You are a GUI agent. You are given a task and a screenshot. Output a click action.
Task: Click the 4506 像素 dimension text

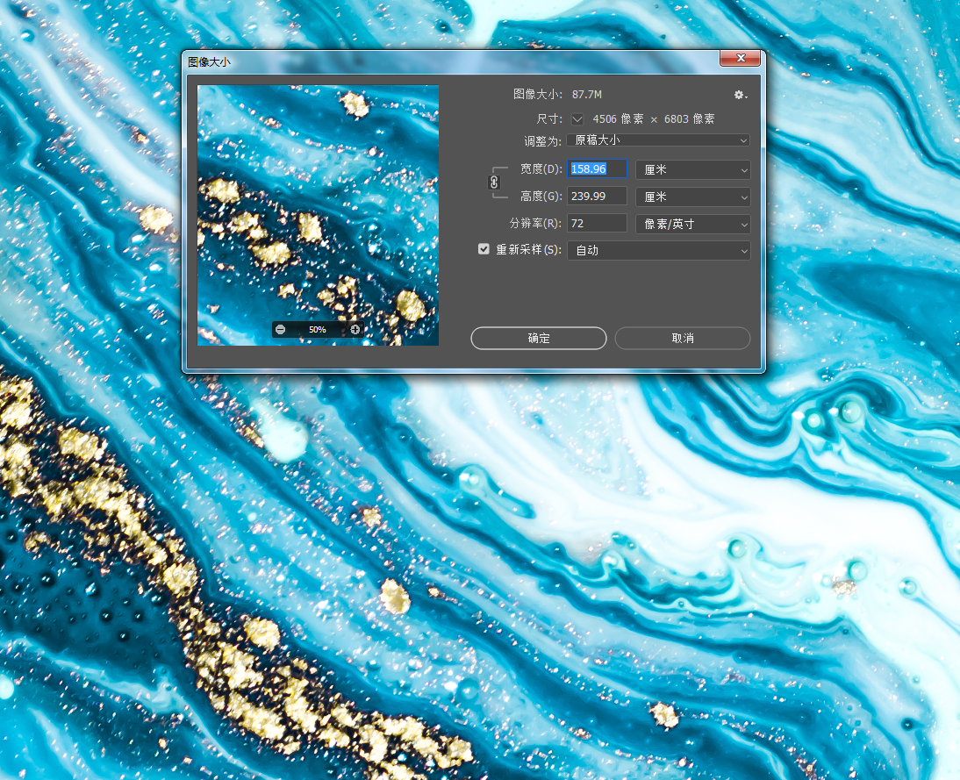click(x=618, y=118)
